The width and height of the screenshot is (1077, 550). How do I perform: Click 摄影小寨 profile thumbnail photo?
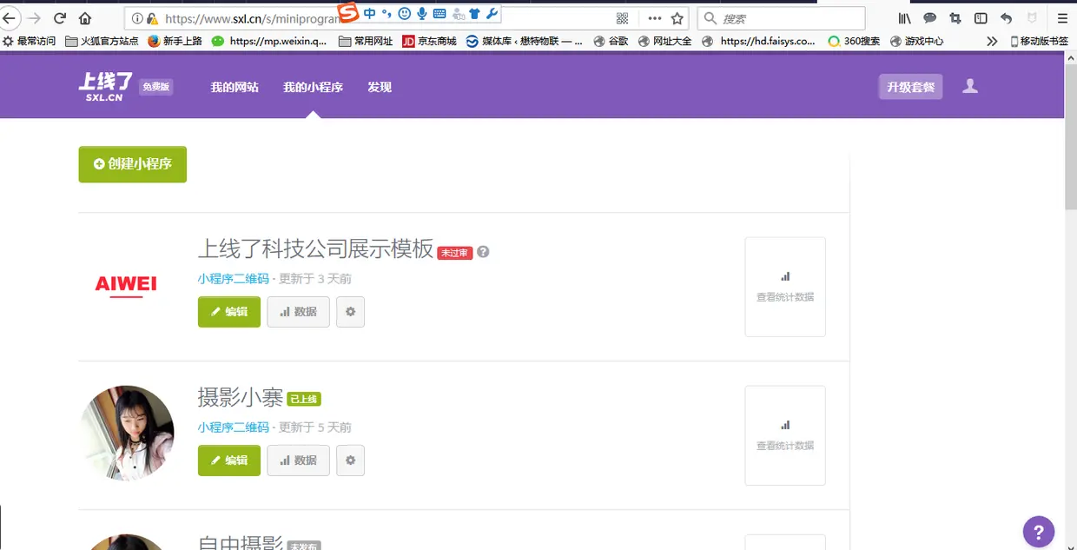[127, 433]
